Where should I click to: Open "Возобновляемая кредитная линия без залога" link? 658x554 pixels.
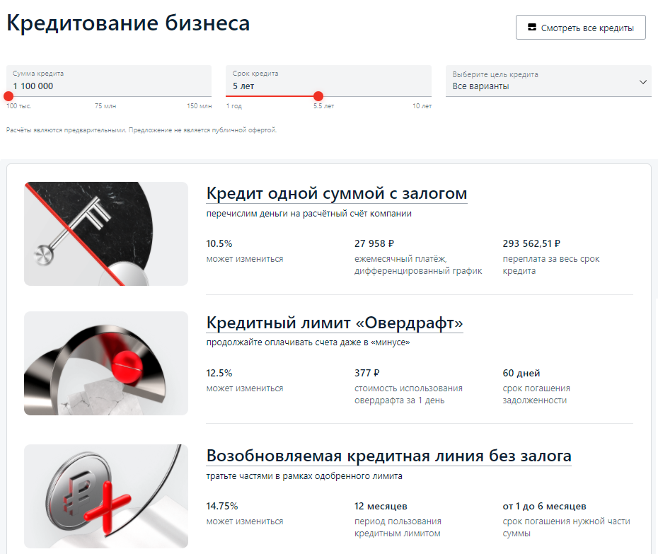coord(388,456)
